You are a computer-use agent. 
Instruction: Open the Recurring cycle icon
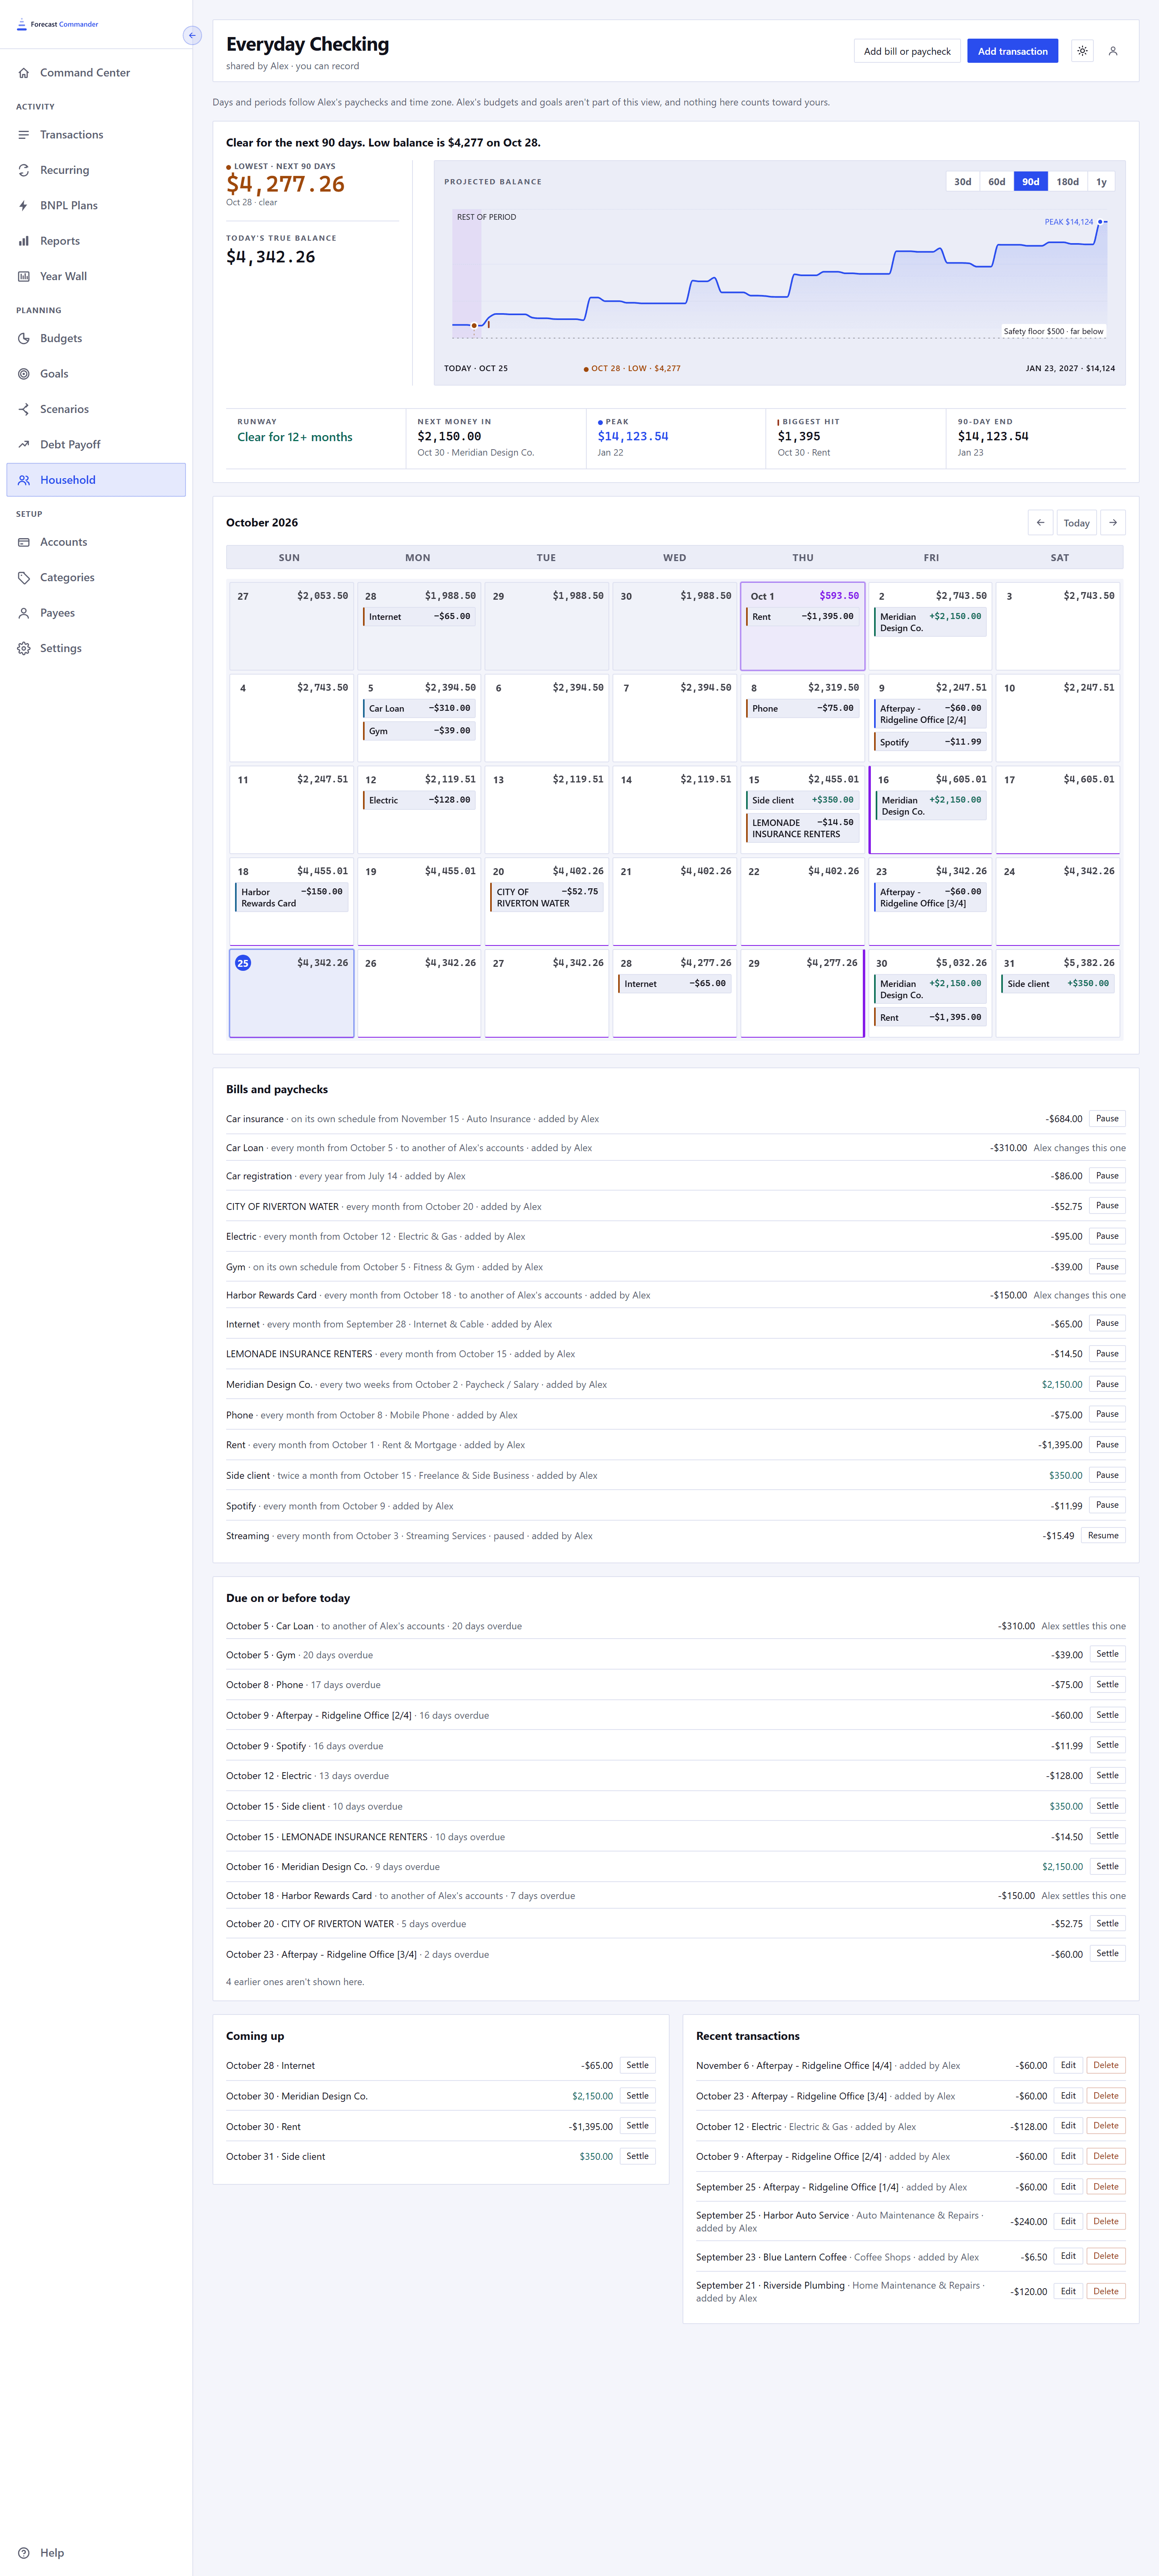(24, 170)
